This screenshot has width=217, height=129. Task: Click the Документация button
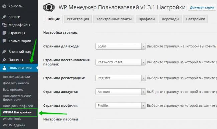point(202,7)
